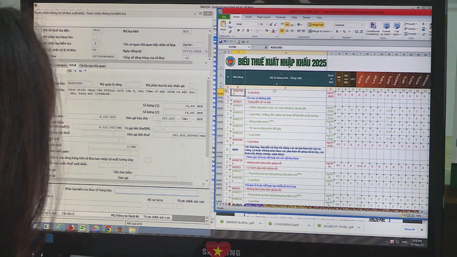Open Internet Explorer from the taskbar

click(60, 227)
